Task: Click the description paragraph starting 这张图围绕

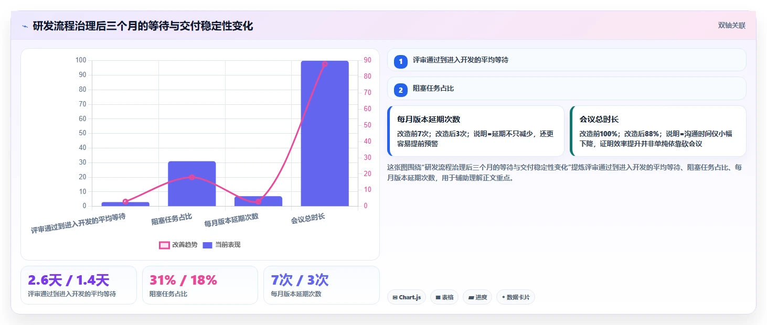Action: pyautogui.click(x=565, y=172)
